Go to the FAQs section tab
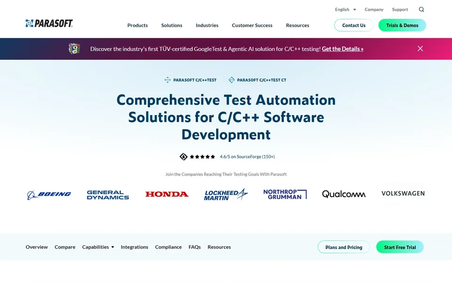Image resolution: width=452 pixels, height=283 pixels. click(194, 247)
